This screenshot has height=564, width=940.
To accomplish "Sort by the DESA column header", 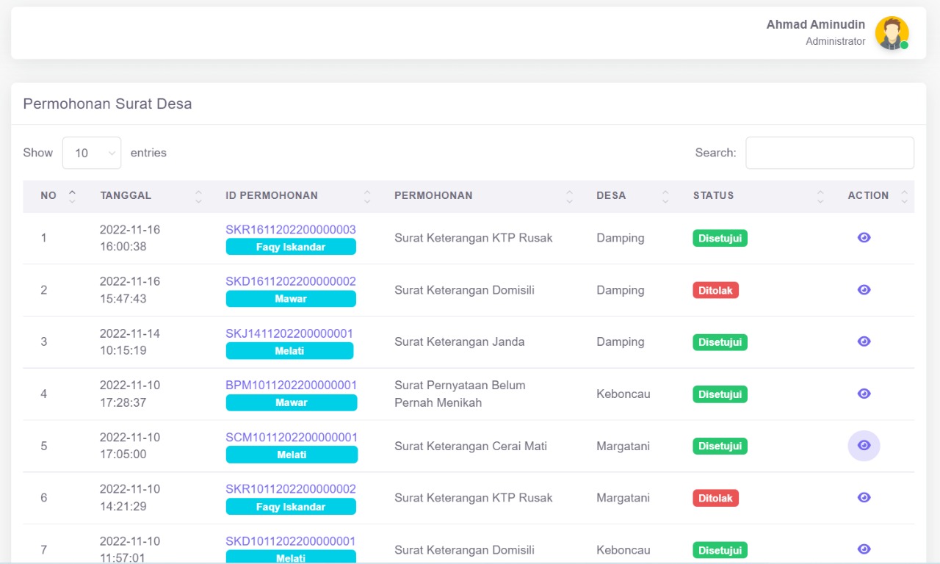I will click(611, 196).
